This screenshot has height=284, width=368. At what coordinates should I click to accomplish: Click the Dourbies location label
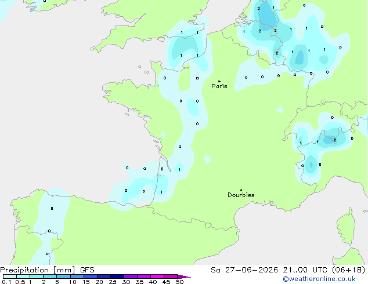(x=241, y=195)
